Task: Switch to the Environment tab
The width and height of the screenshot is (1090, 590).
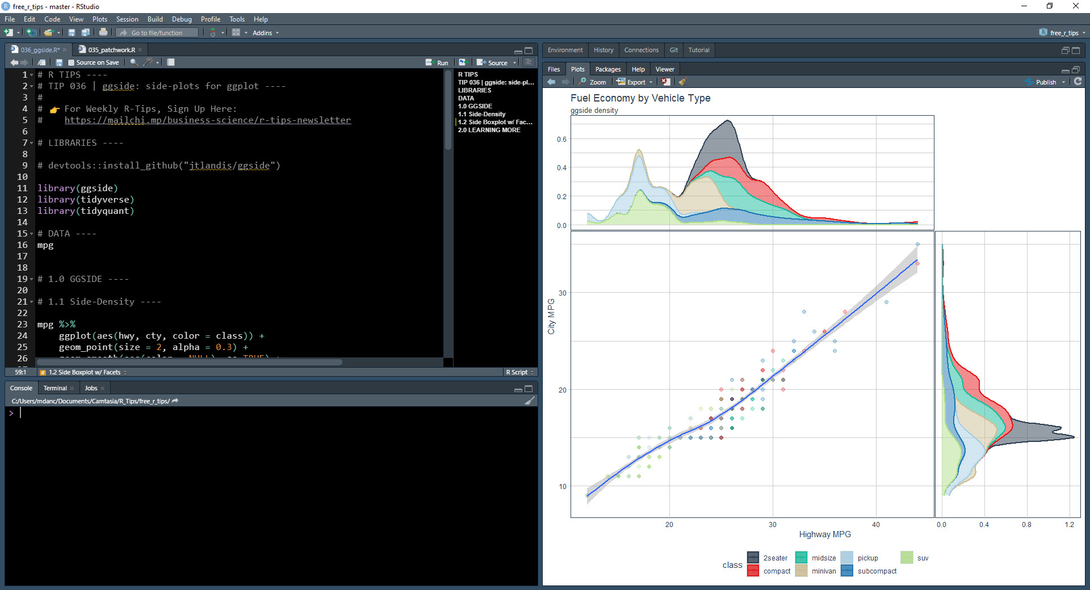Action: [565, 50]
